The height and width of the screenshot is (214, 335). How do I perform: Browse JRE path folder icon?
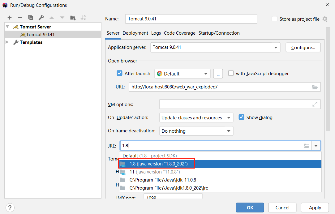click(307, 146)
